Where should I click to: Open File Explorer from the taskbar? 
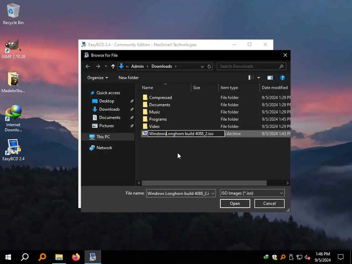[59, 257]
